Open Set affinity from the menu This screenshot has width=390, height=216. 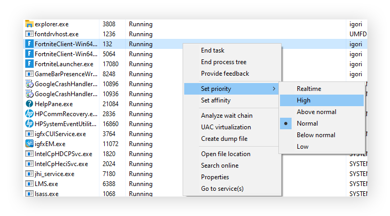(216, 100)
